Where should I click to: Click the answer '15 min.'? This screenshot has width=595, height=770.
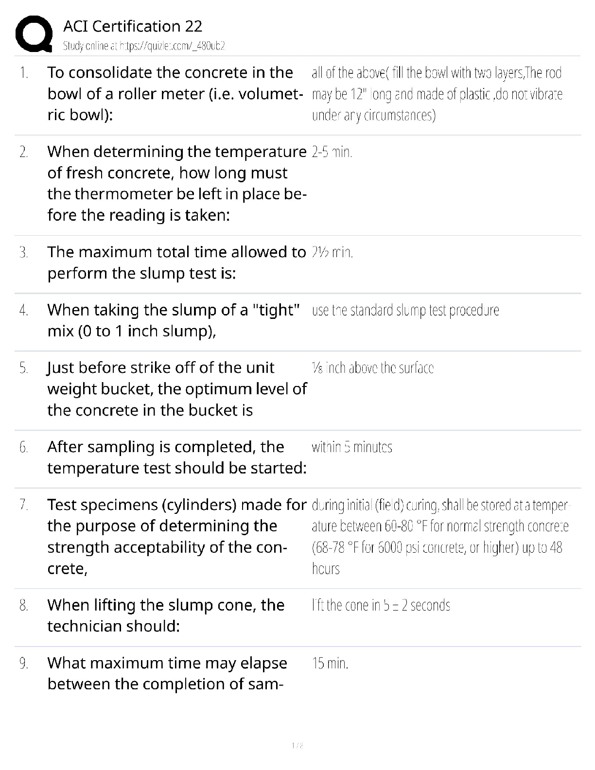click(x=330, y=663)
